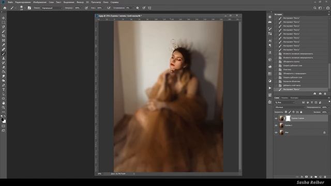Open the 'Редактирование' menu
The height and width of the screenshot is (186, 331).
[23, 2]
